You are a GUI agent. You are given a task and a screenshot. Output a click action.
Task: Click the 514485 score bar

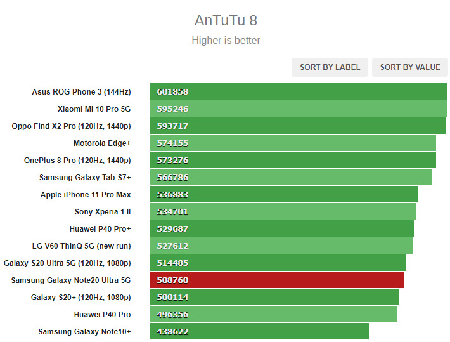pos(278,263)
